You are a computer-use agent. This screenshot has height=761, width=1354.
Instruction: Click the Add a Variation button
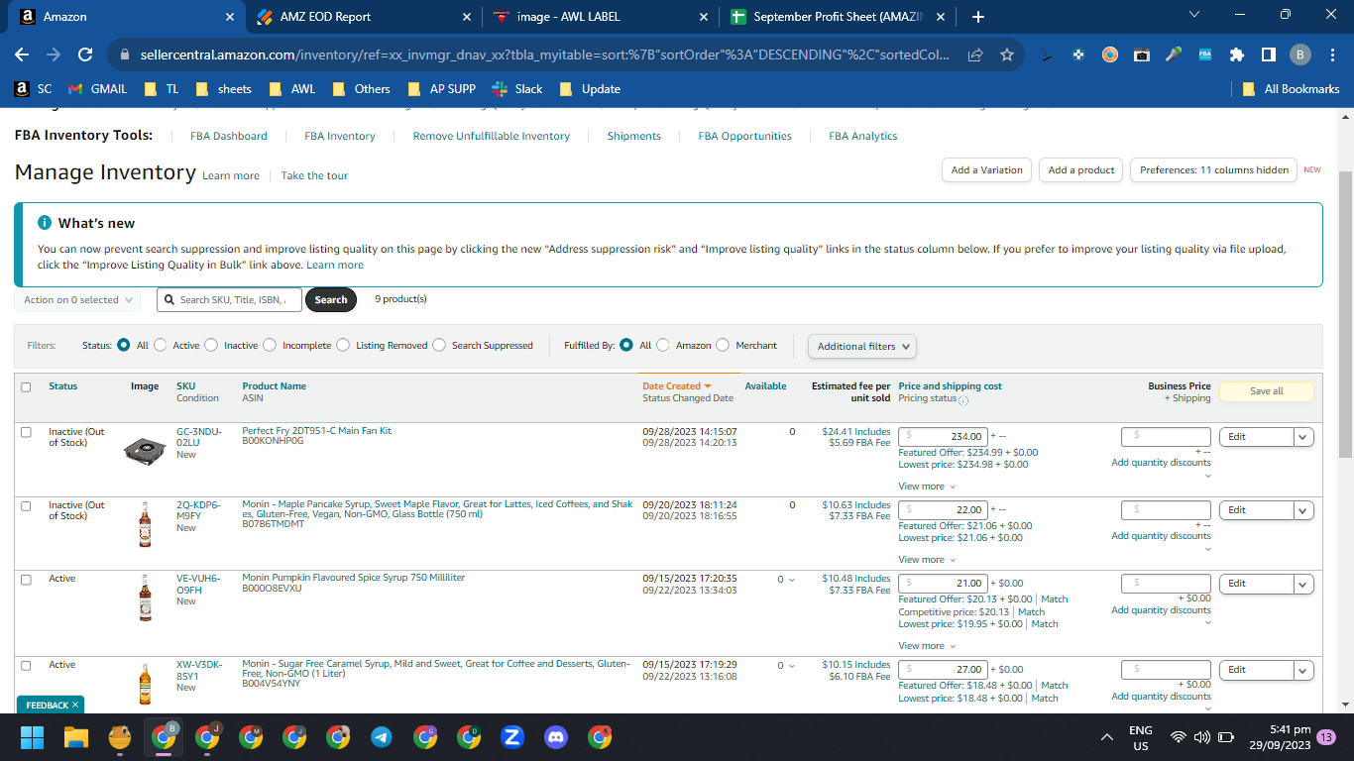(x=987, y=170)
